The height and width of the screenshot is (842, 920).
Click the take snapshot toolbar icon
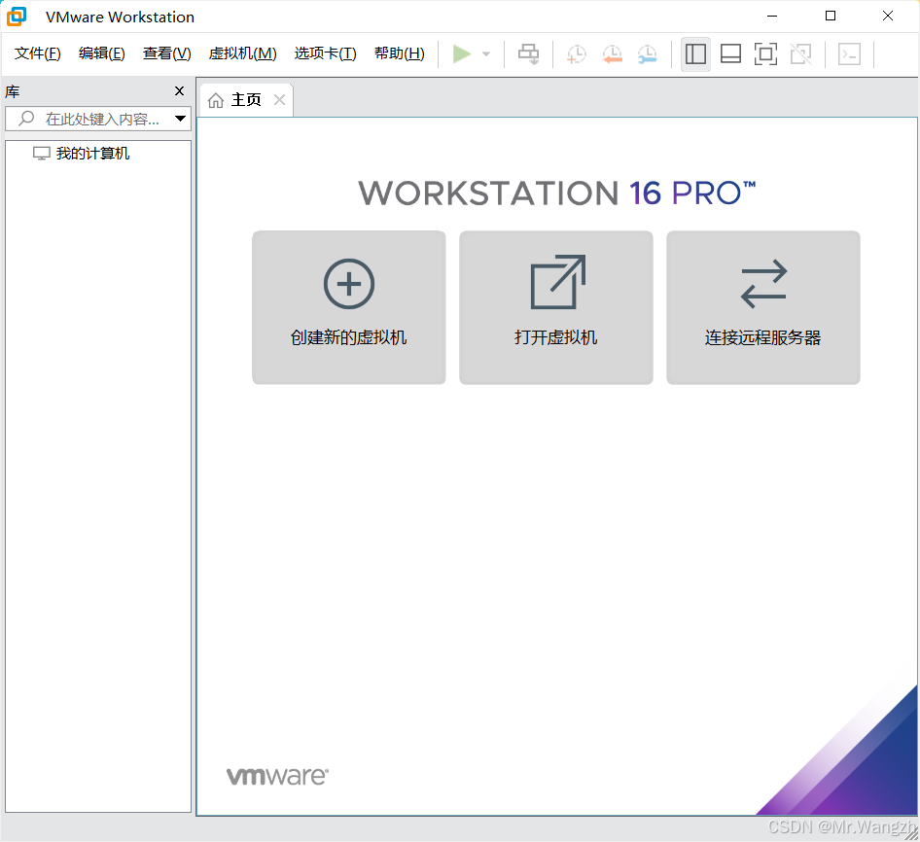(x=576, y=54)
